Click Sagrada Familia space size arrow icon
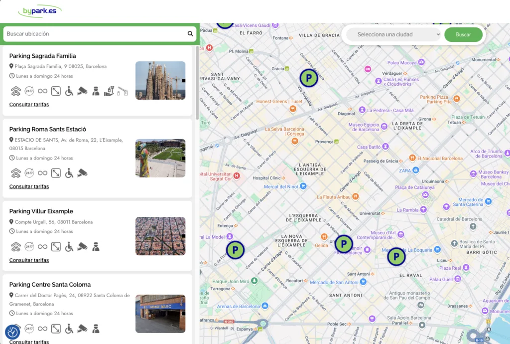 pos(56,91)
